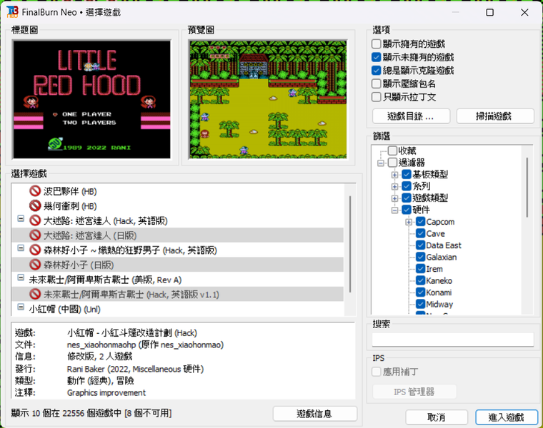Click the disabled 應用補丁 checkbox
543x428 pixels.
pyautogui.click(x=376, y=372)
